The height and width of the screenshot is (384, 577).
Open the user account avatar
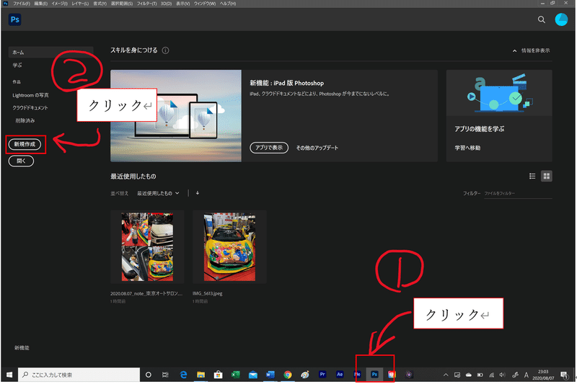pyautogui.click(x=561, y=19)
